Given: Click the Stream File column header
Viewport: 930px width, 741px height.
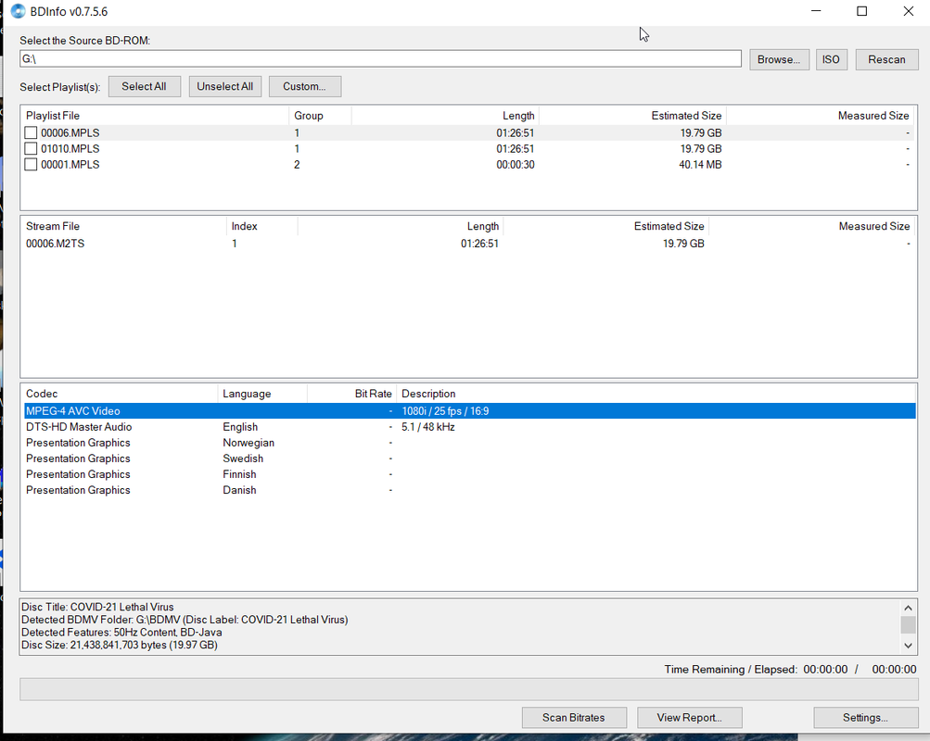Looking at the screenshot, I should click(x=123, y=226).
